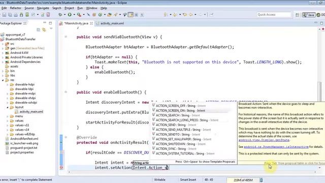The height and width of the screenshot is (183, 325).
Task: Open the Source menu
Action: click(x=29, y=8)
